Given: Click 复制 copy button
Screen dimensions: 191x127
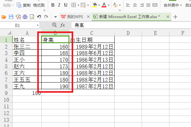Looking at the screenshot, I should click(x=24, y=5).
